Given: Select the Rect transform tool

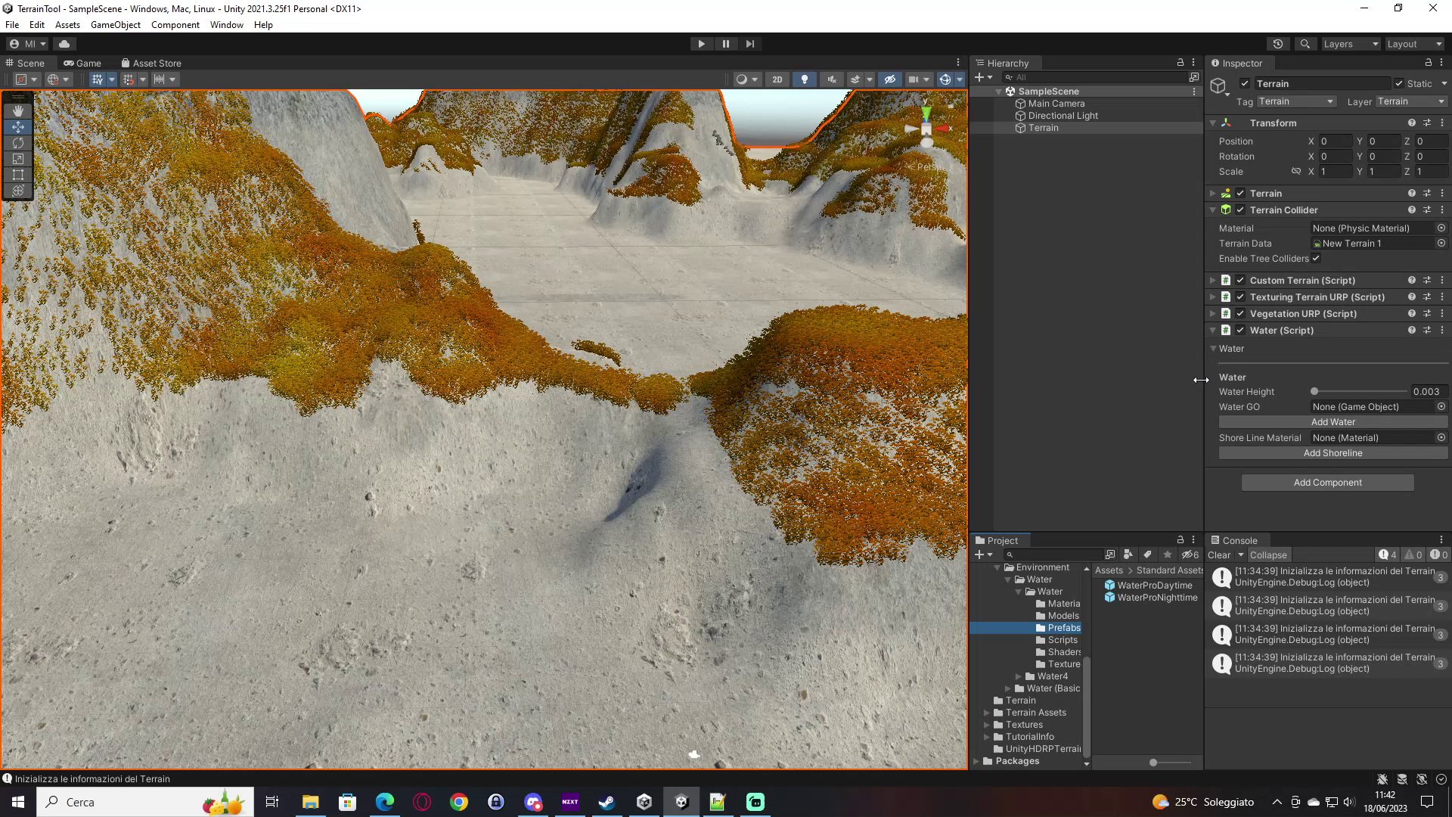Looking at the screenshot, I should pyautogui.click(x=18, y=175).
